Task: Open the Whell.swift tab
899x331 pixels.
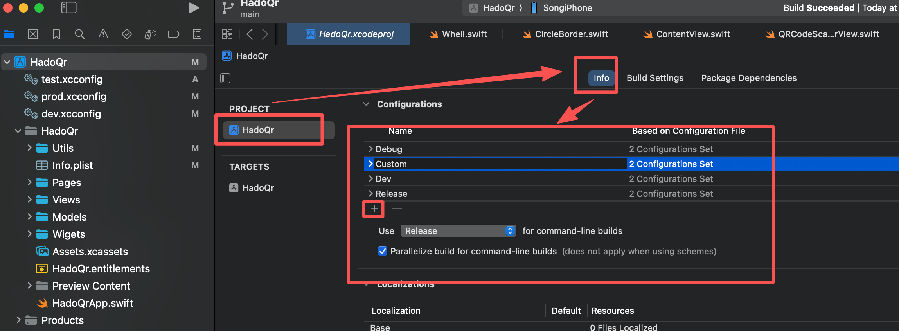Action: tap(458, 34)
